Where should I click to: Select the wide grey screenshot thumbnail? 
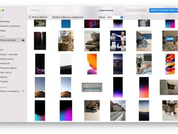click(92, 87)
